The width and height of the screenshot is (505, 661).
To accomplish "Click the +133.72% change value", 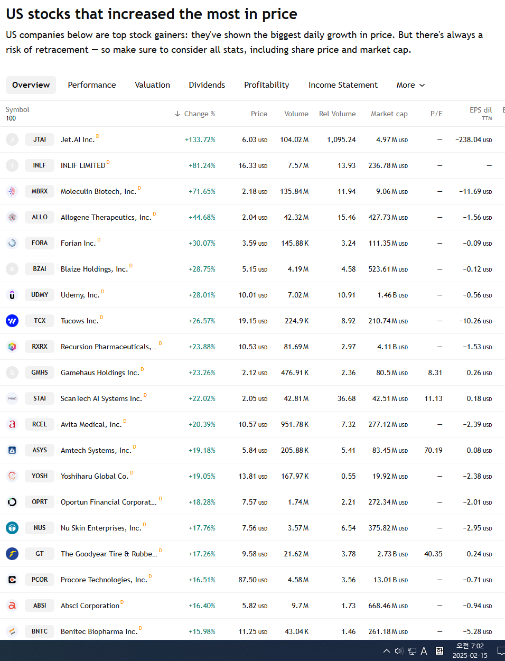I will click(200, 139).
